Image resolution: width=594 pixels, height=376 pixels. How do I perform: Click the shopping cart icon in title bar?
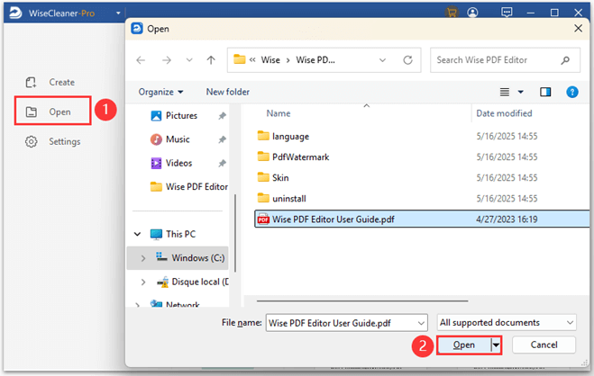[452, 13]
